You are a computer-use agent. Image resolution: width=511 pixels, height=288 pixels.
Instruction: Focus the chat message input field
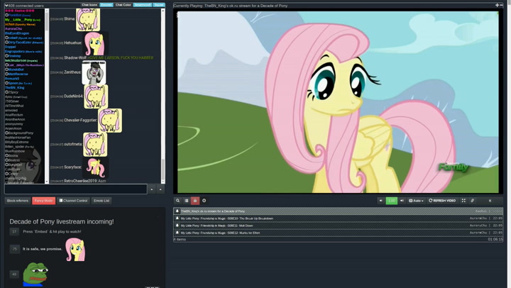click(x=75, y=189)
